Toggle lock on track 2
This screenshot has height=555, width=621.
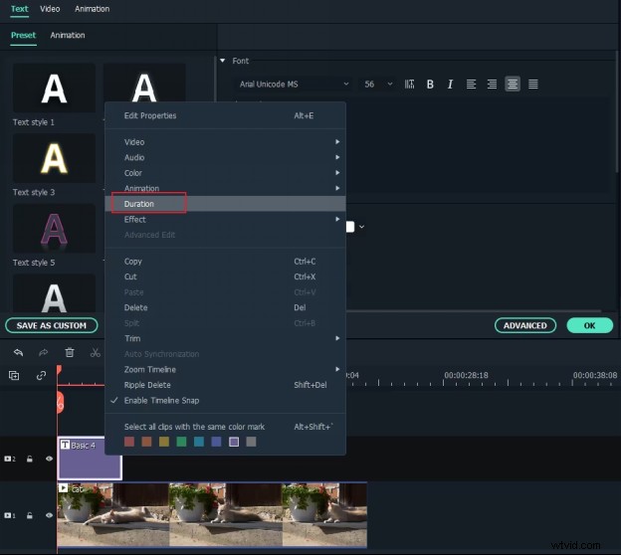click(x=30, y=459)
